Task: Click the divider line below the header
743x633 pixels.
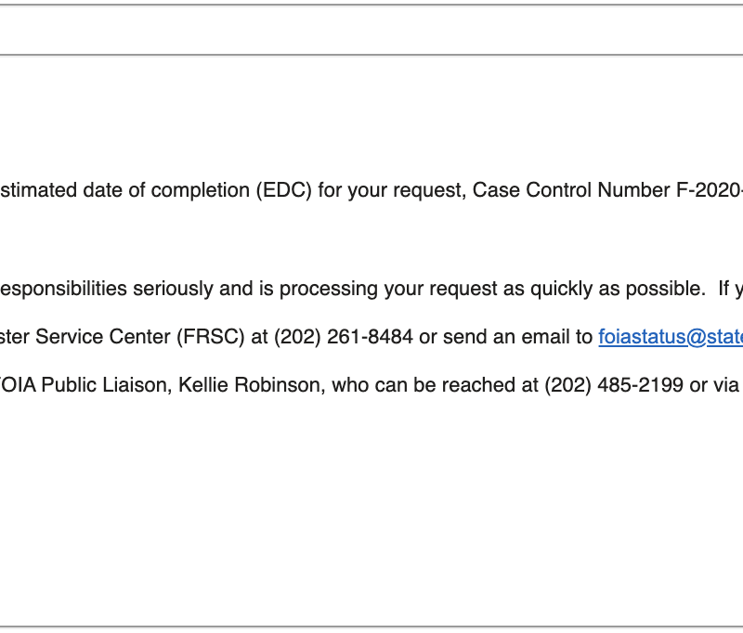Action: (x=371, y=55)
